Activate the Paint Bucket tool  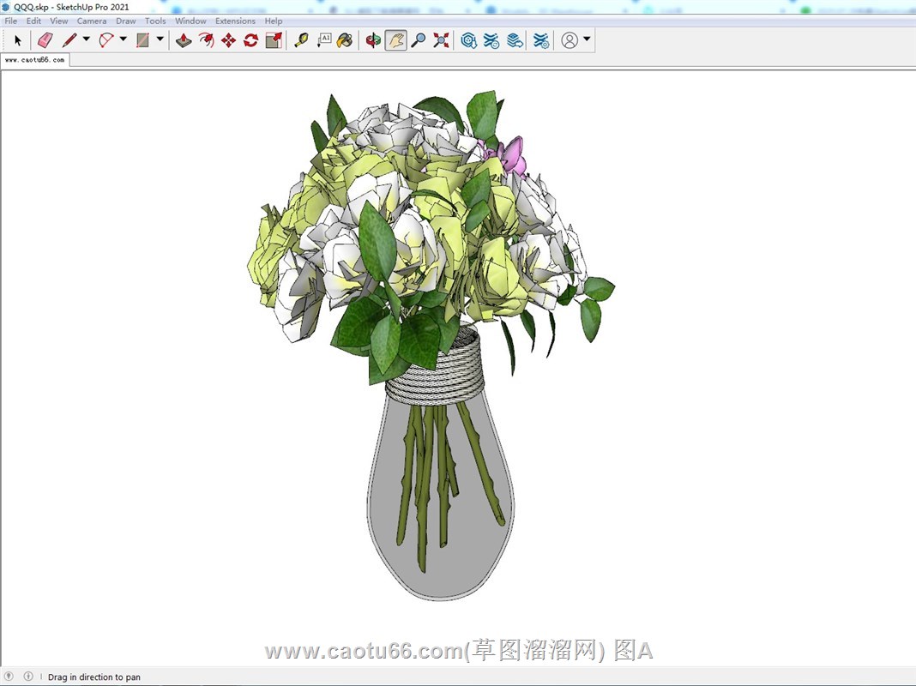(346, 40)
